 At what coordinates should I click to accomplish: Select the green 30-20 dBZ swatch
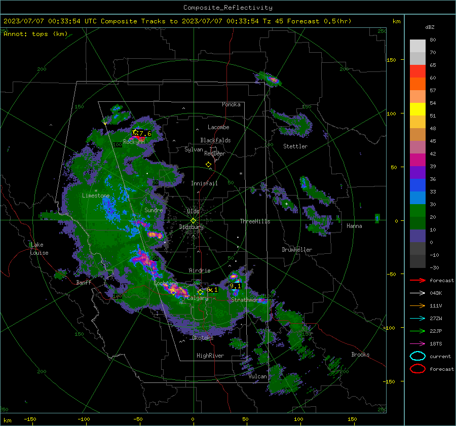(417, 210)
